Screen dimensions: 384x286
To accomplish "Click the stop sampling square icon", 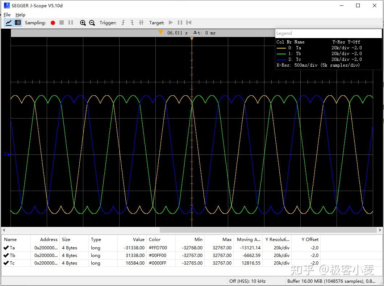I will point(62,22).
